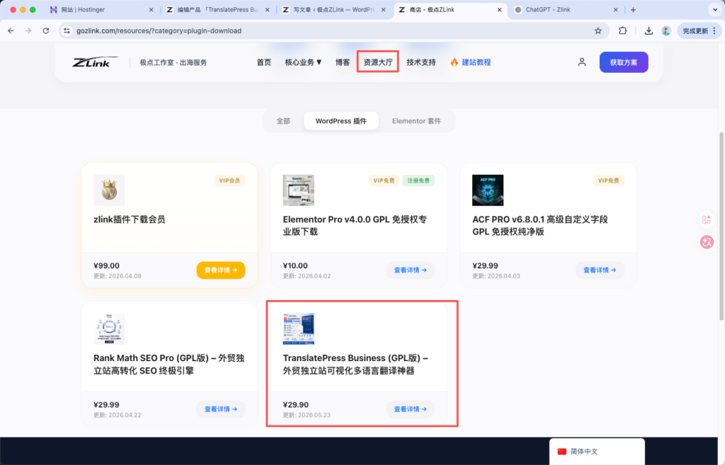Open the 技术支持 nav item

[x=421, y=62]
